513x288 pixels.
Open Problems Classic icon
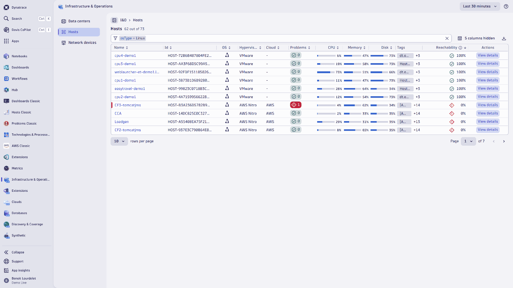click(6, 123)
